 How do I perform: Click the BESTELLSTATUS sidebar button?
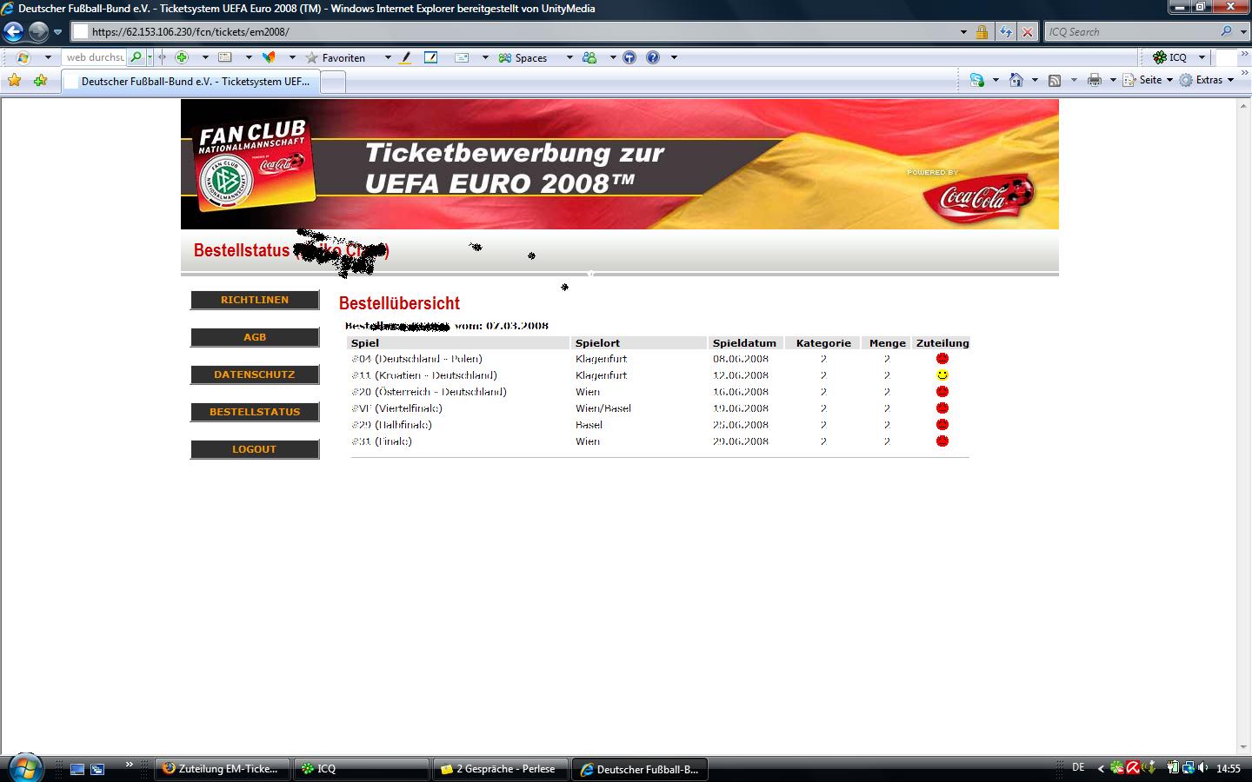pyautogui.click(x=255, y=412)
